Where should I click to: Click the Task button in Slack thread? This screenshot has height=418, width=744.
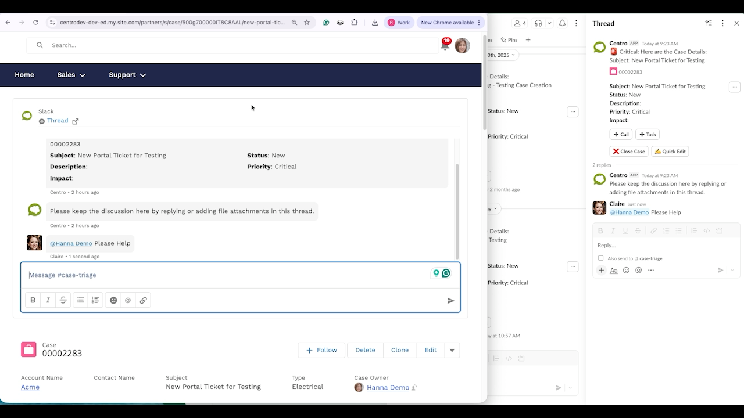(x=647, y=134)
